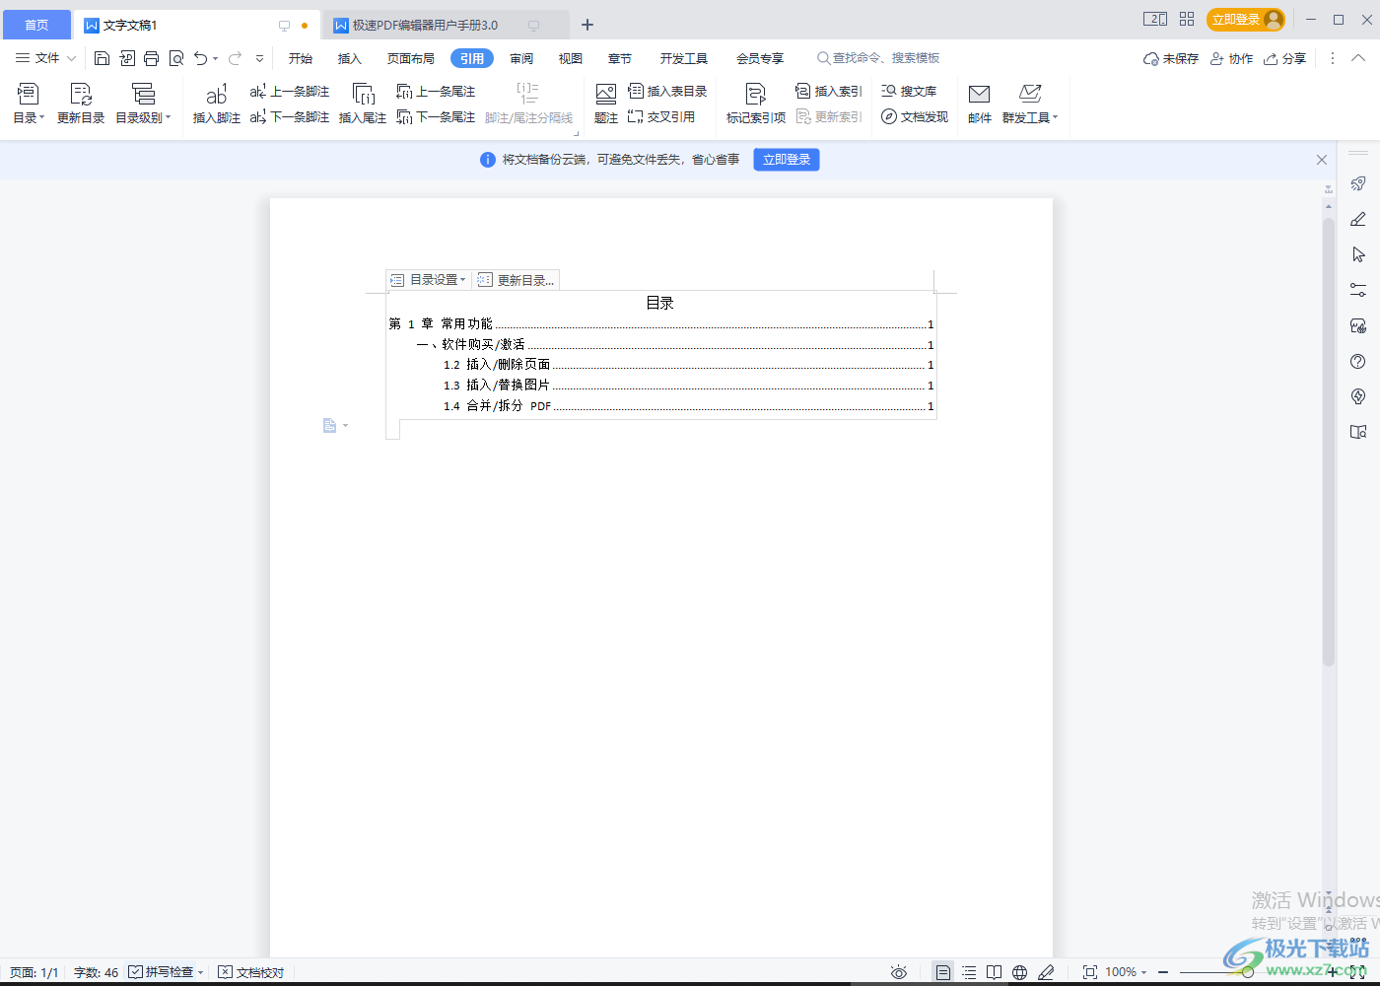
Task: Go to 下一条尾注 next endnote
Action: click(x=436, y=117)
